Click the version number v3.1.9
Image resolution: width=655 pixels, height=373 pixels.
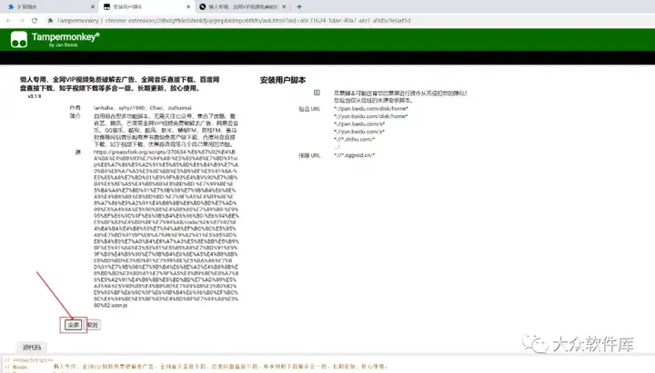pyautogui.click(x=35, y=96)
